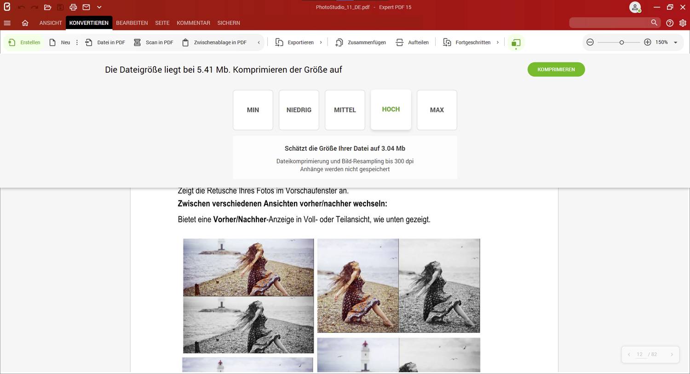Click the email envelope icon

click(86, 7)
